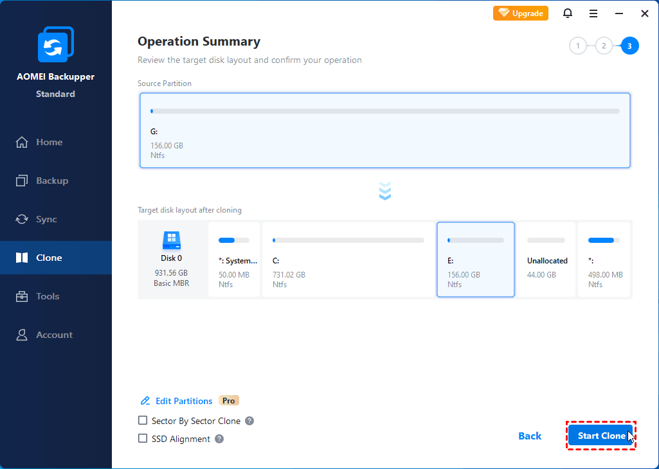This screenshot has height=469, width=659.
Task: Select the C: 731.02 GB partition
Action: coord(348,260)
